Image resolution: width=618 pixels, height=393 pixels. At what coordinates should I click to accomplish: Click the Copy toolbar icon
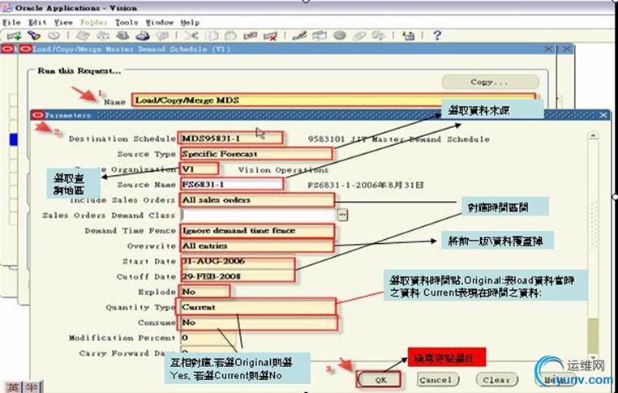pyautogui.click(x=212, y=36)
